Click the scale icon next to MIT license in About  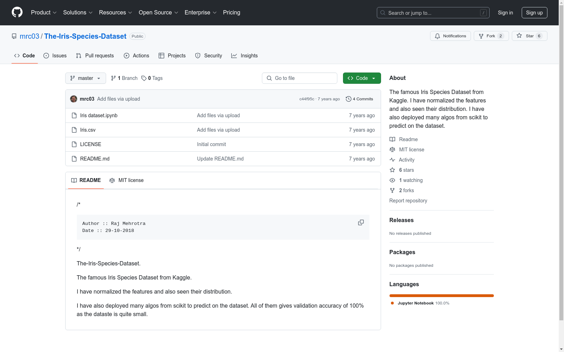392,150
